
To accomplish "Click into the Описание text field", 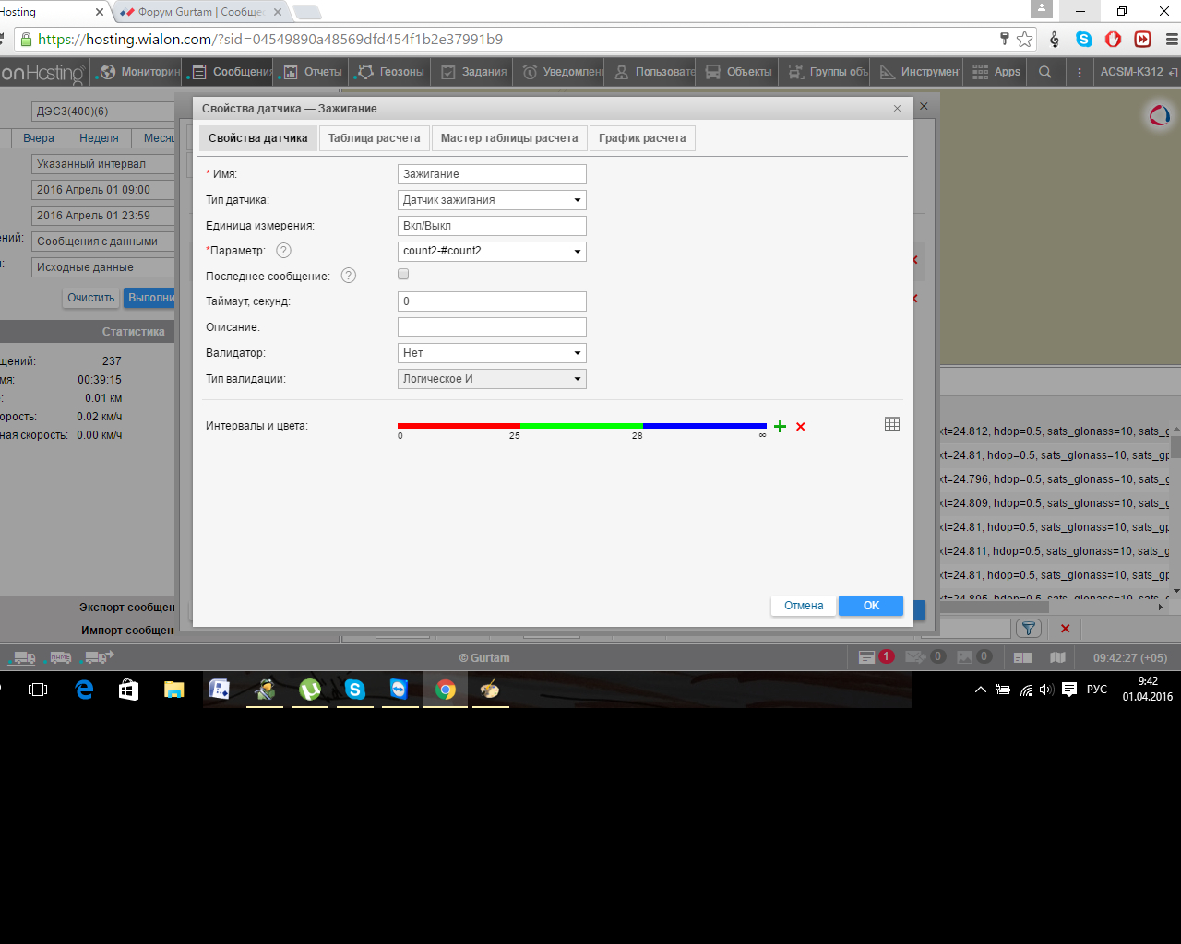I will (492, 327).
